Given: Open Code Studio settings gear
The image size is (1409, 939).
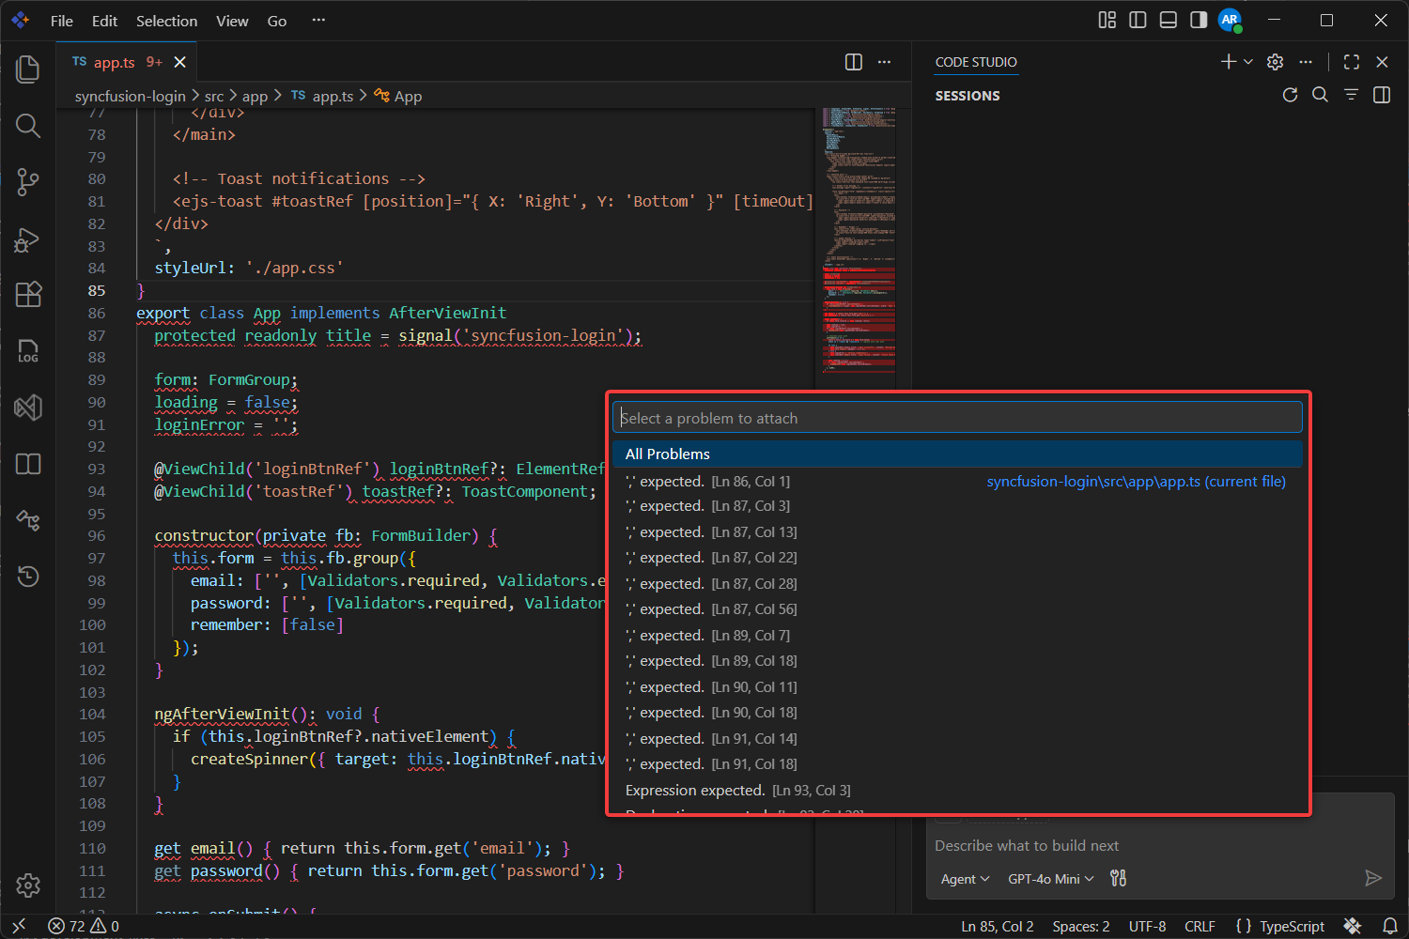Looking at the screenshot, I should point(1275,61).
